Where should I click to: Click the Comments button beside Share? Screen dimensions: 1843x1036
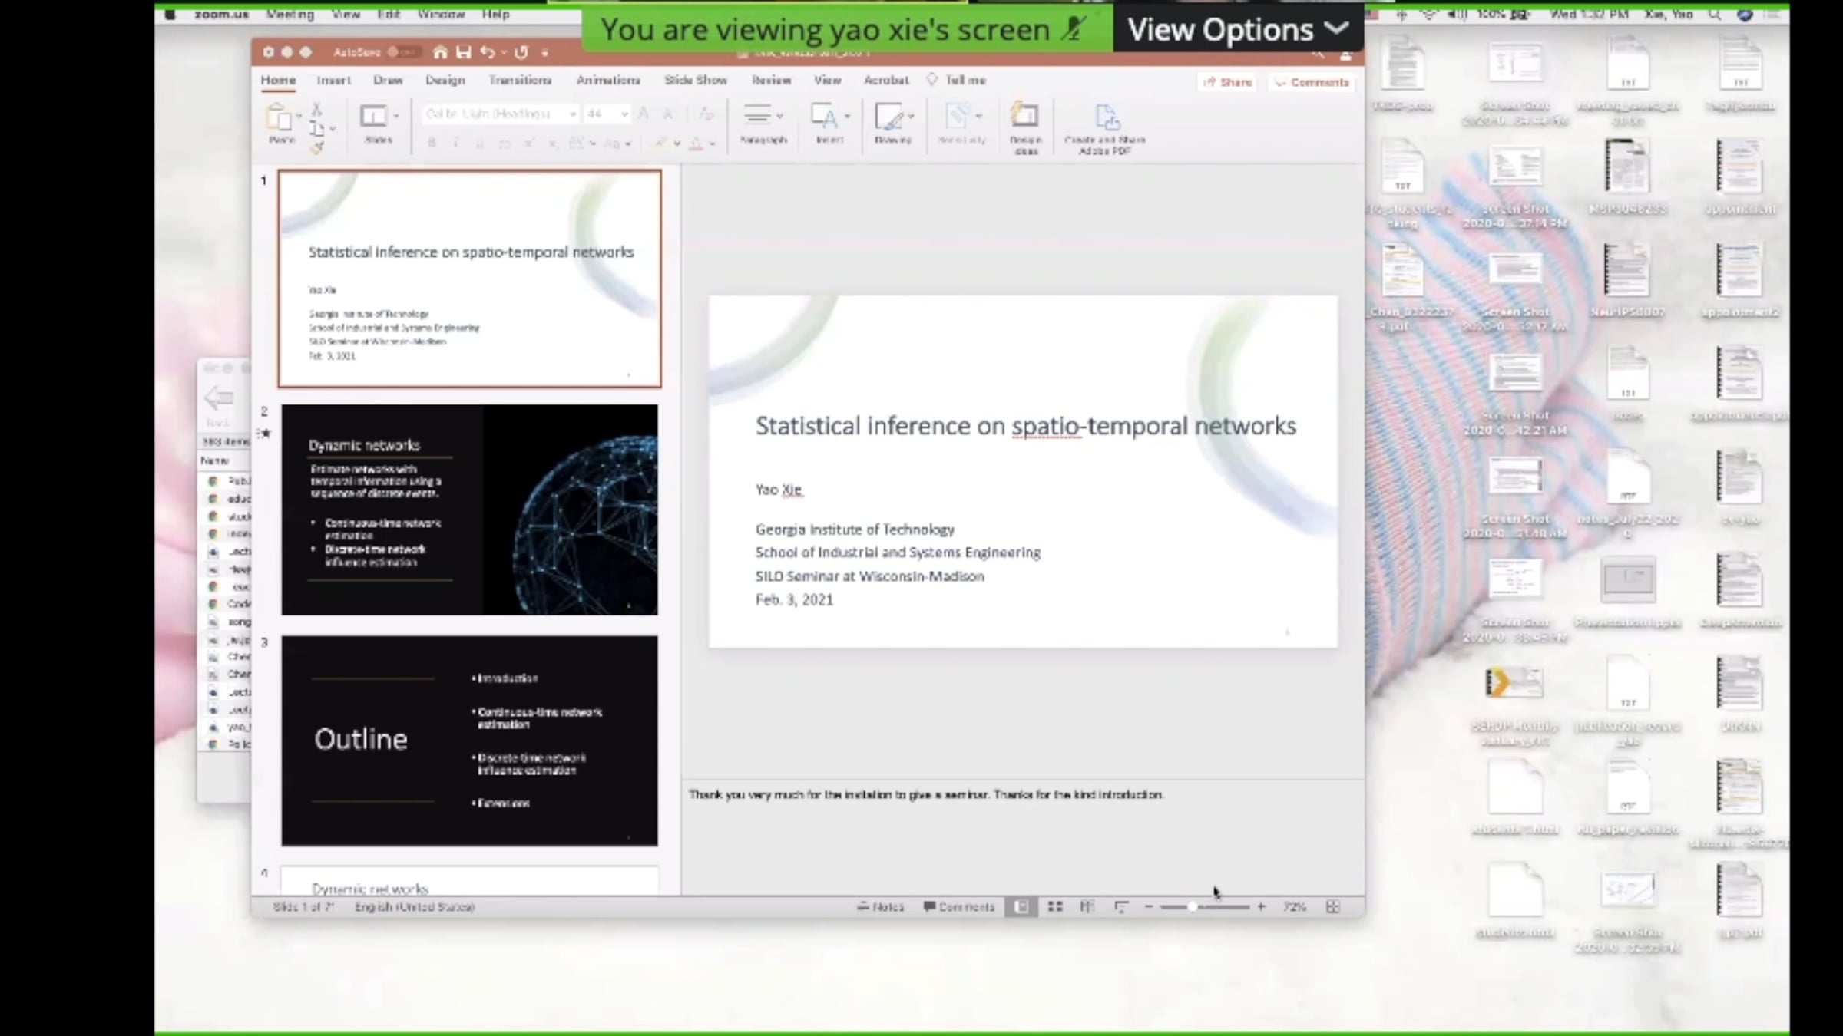1312,82
